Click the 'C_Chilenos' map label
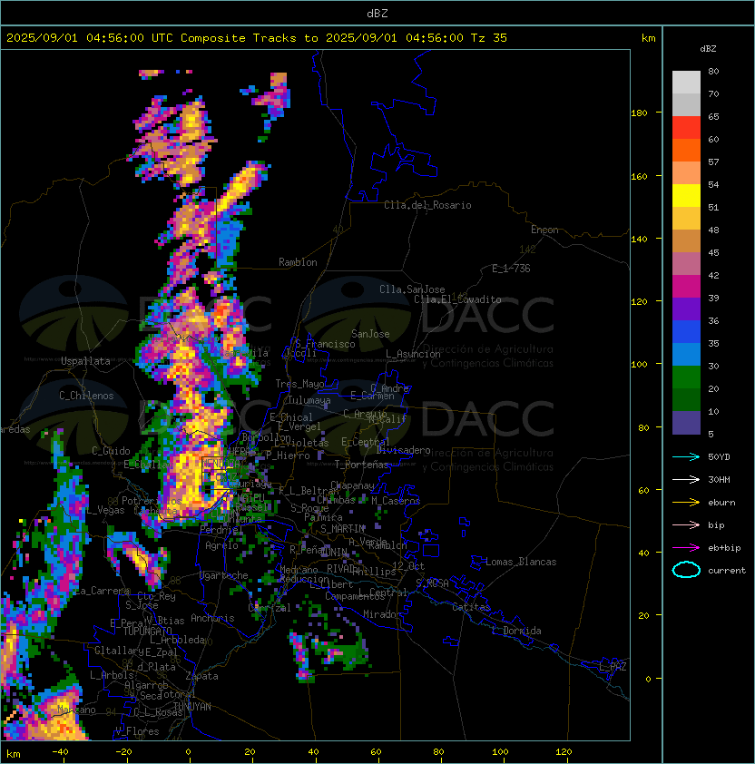 coord(86,396)
